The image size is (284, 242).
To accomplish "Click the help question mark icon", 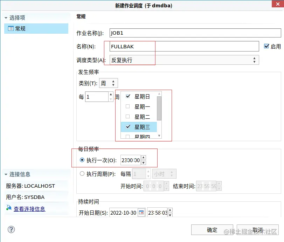I will [x=11, y=229].
